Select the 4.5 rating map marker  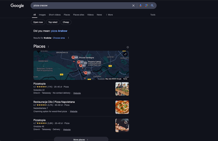point(85,63)
